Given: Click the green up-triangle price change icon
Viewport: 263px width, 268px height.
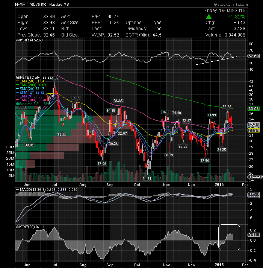Looking at the screenshot, I should (x=209, y=17).
